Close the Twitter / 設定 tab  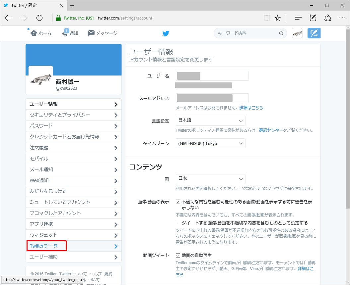pos(61,5)
